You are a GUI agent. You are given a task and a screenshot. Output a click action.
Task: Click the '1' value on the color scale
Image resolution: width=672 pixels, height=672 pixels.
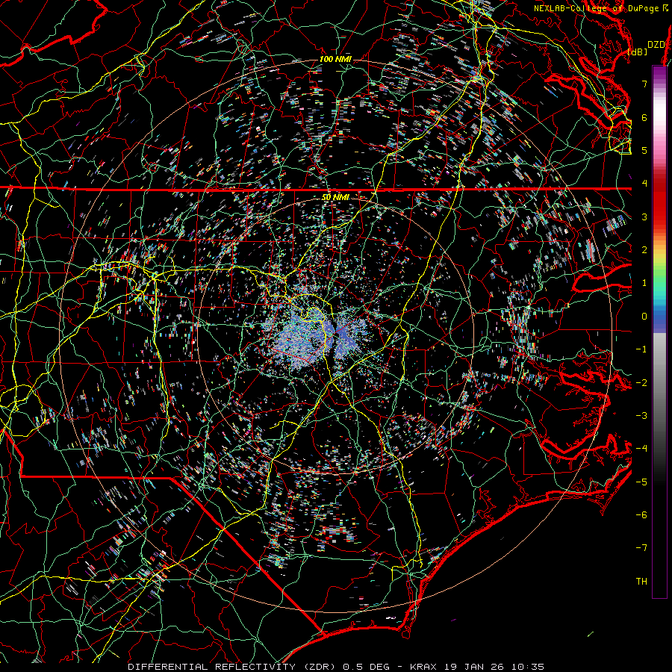[644, 283]
